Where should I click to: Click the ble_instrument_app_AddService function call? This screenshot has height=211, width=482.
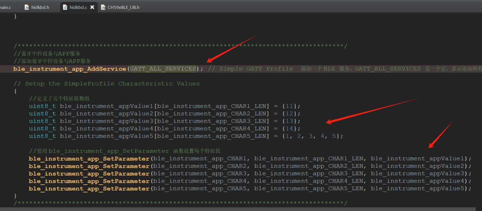[x=70, y=69]
